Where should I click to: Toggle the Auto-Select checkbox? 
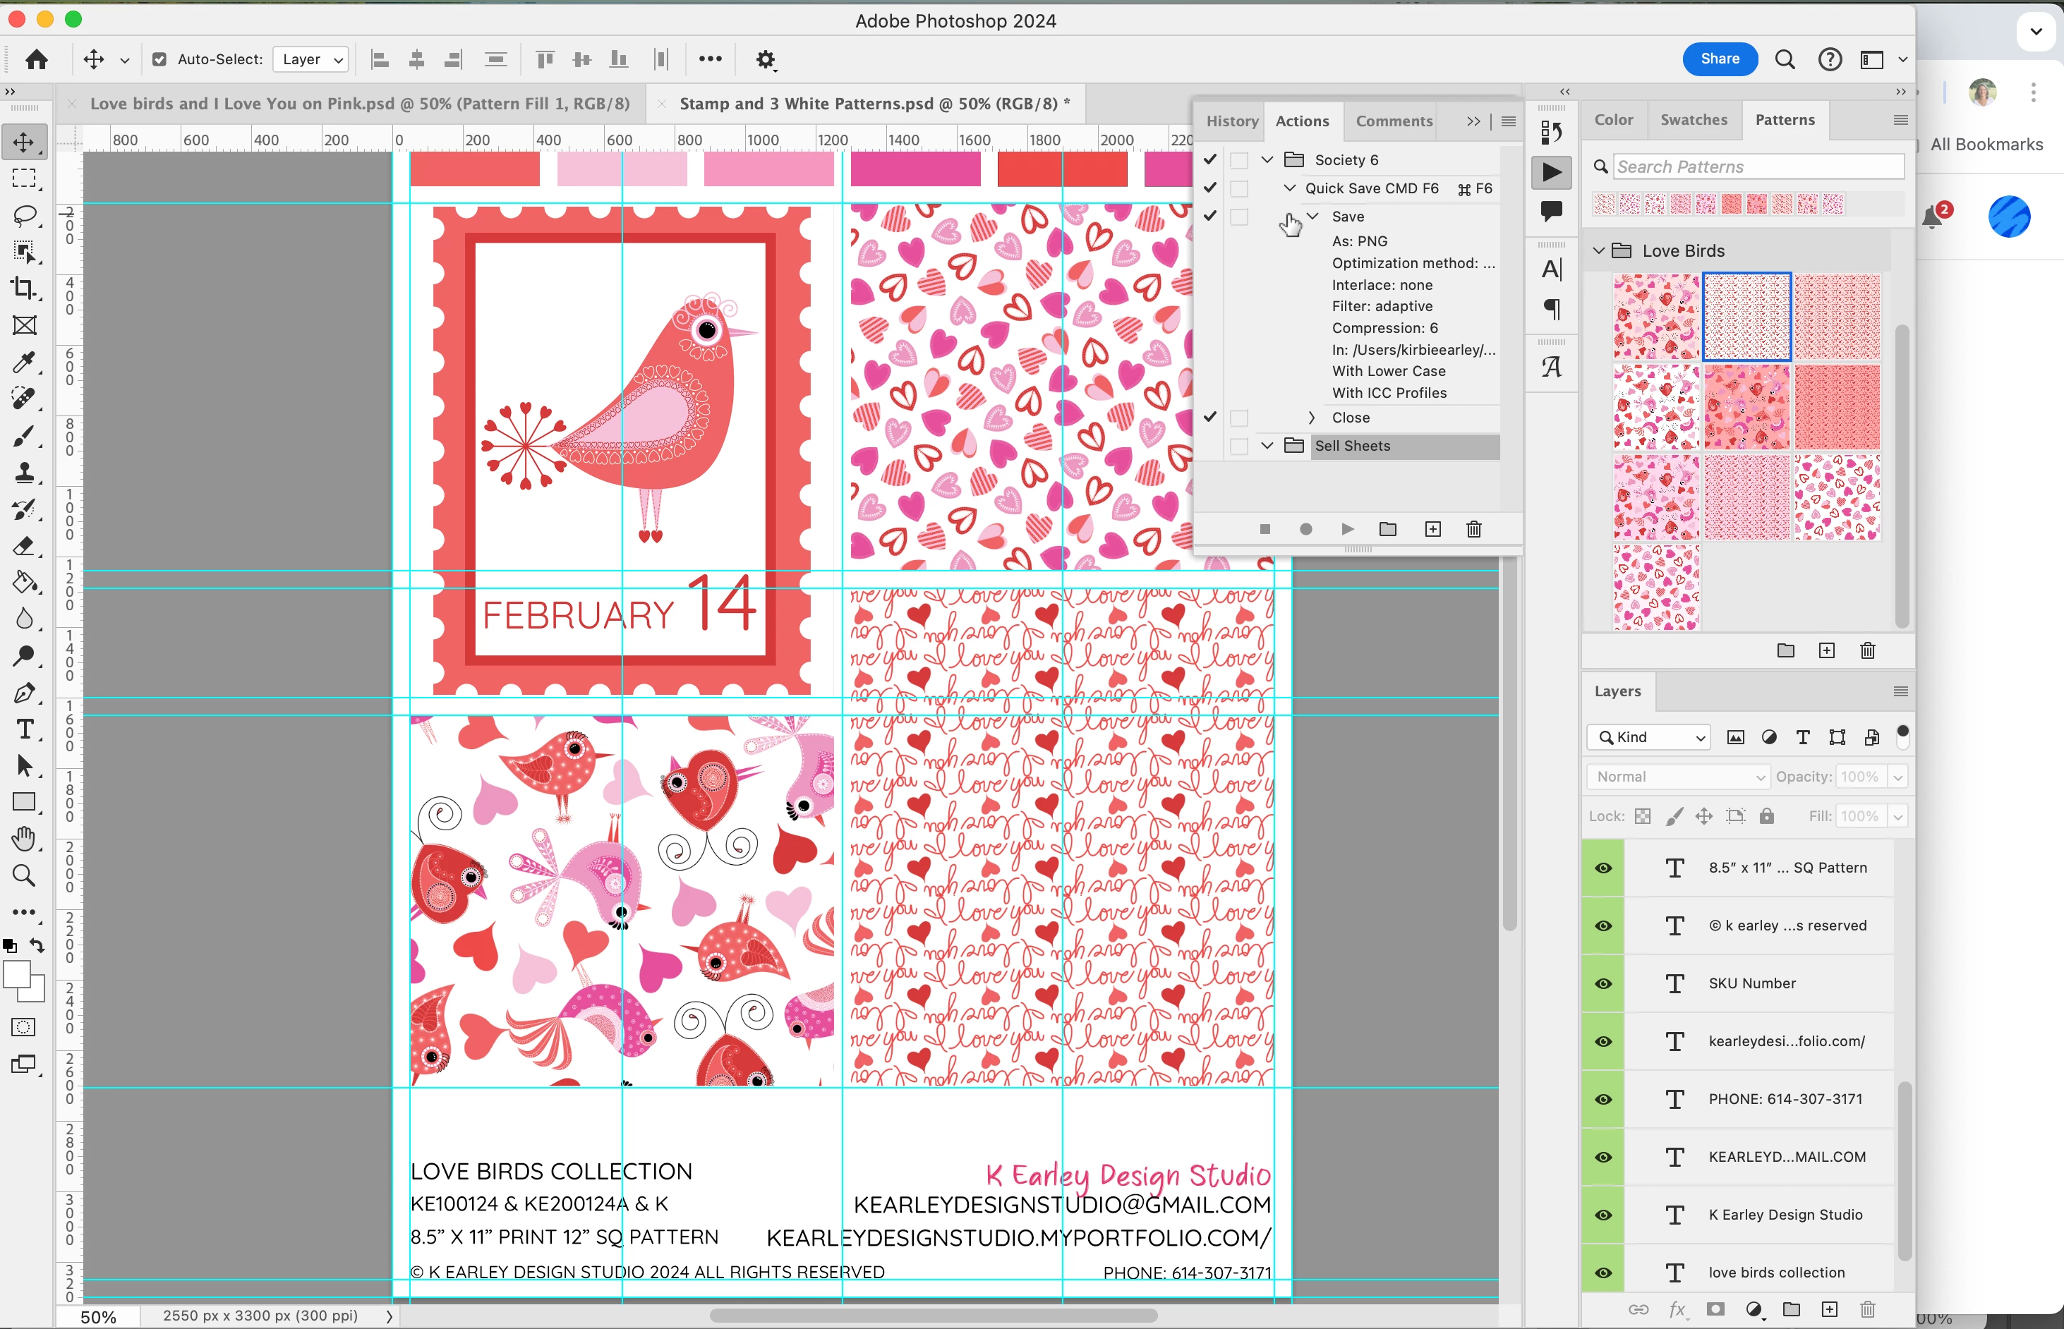159,59
